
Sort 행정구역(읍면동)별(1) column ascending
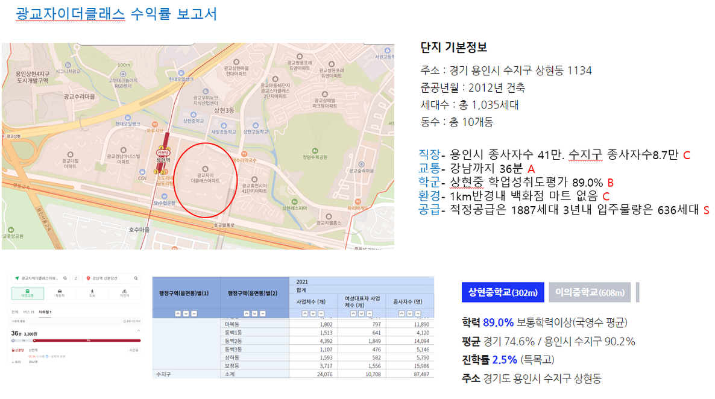point(178,314)
